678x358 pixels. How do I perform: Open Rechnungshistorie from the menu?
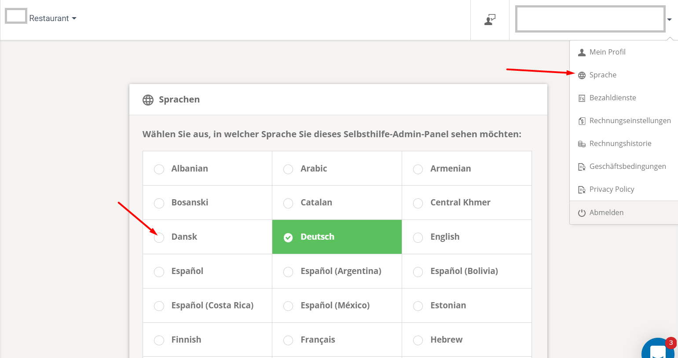[x=620, y=143]
